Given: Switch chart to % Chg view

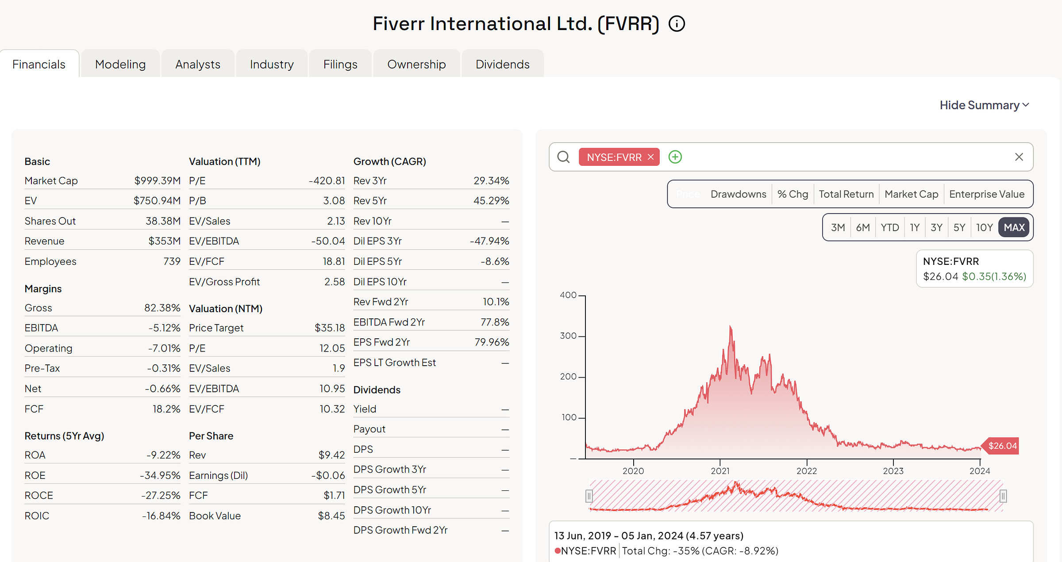Looking at the screenshot, I should (x=793, y=194).
